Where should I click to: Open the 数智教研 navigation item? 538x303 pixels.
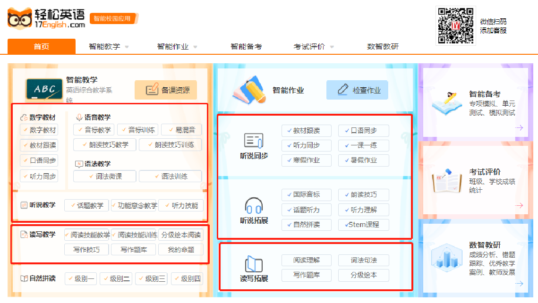[x=383, y=46]
